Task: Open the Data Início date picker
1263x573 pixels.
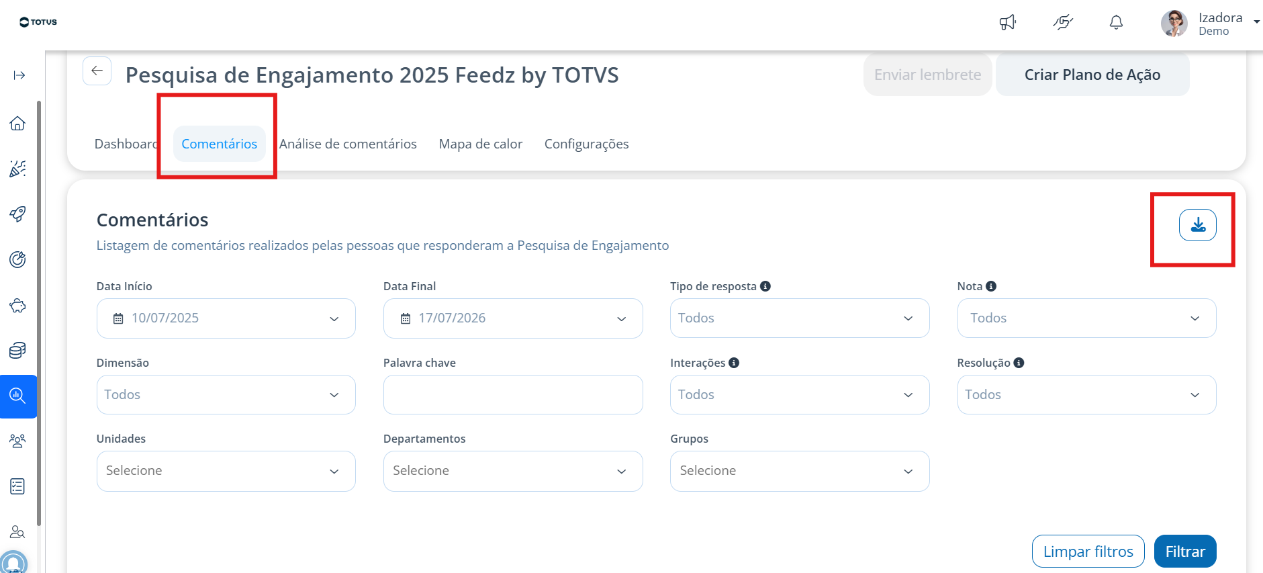Action: [226, 318]
